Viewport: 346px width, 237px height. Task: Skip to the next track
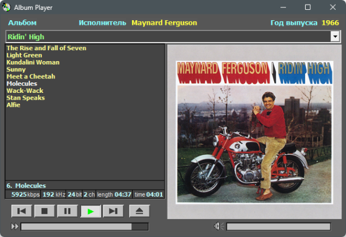[114, 211]
